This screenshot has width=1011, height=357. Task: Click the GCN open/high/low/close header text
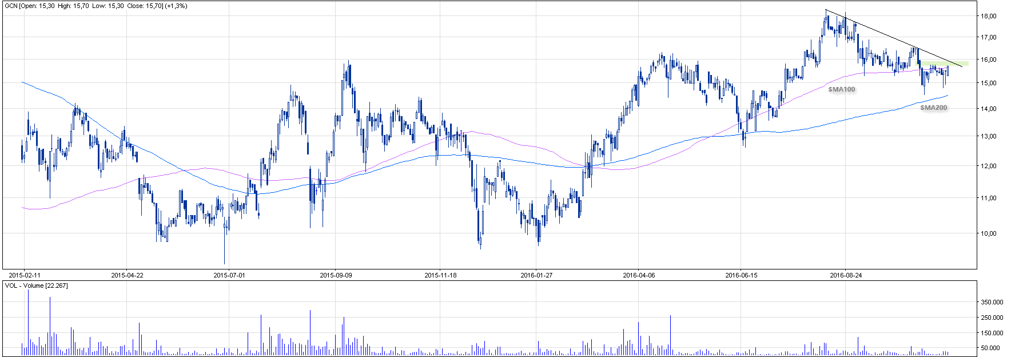point(95,6)
